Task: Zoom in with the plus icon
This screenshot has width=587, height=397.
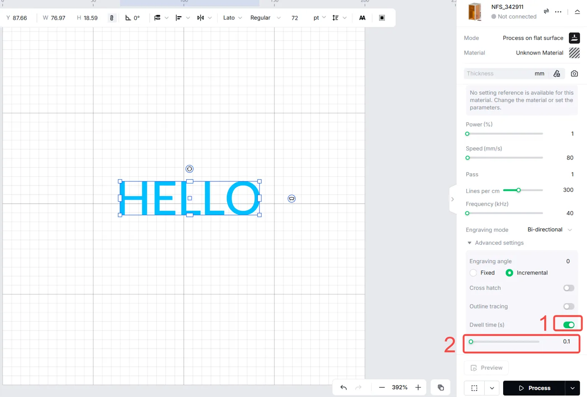Action: tap(418, 387)
